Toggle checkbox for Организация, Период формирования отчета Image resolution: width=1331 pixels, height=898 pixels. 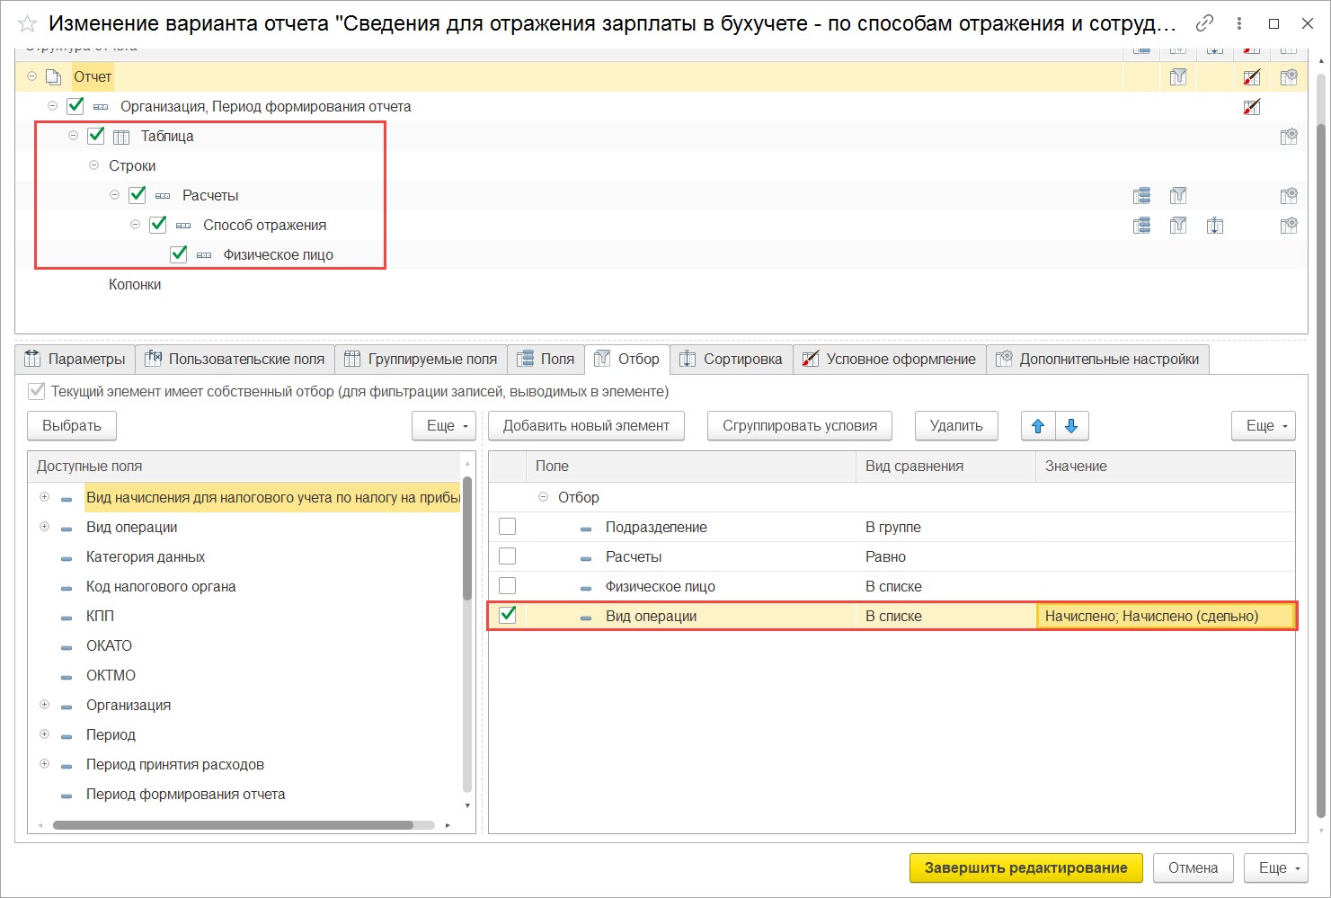coord(75,106)
